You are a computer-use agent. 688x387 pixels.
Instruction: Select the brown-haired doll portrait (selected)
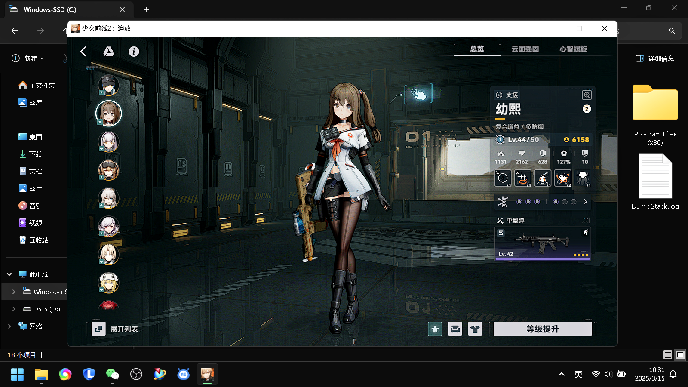pos(108,113)
